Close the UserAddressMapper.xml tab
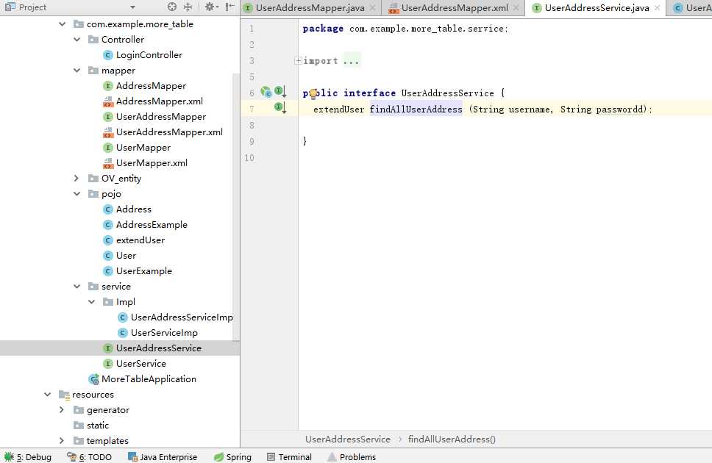This screenshot has width=712, height=463. pos(516,7)
